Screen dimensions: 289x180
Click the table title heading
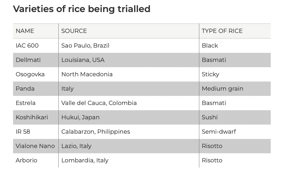[82, 9]
